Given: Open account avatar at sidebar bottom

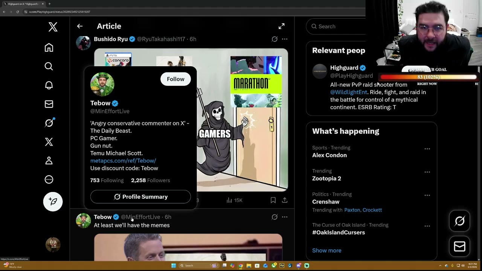Looking at the screenshot, I should pyautogui.click(x=53, y=245).
